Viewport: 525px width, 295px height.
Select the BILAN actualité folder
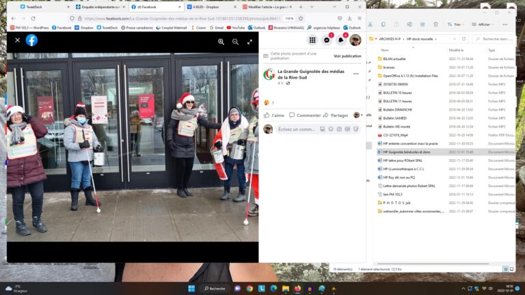tap(395, 59)
